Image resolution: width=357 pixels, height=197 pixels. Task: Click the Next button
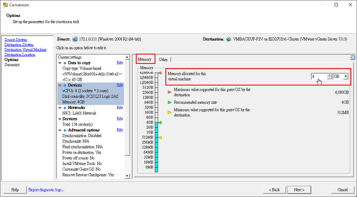click(299, 189)
